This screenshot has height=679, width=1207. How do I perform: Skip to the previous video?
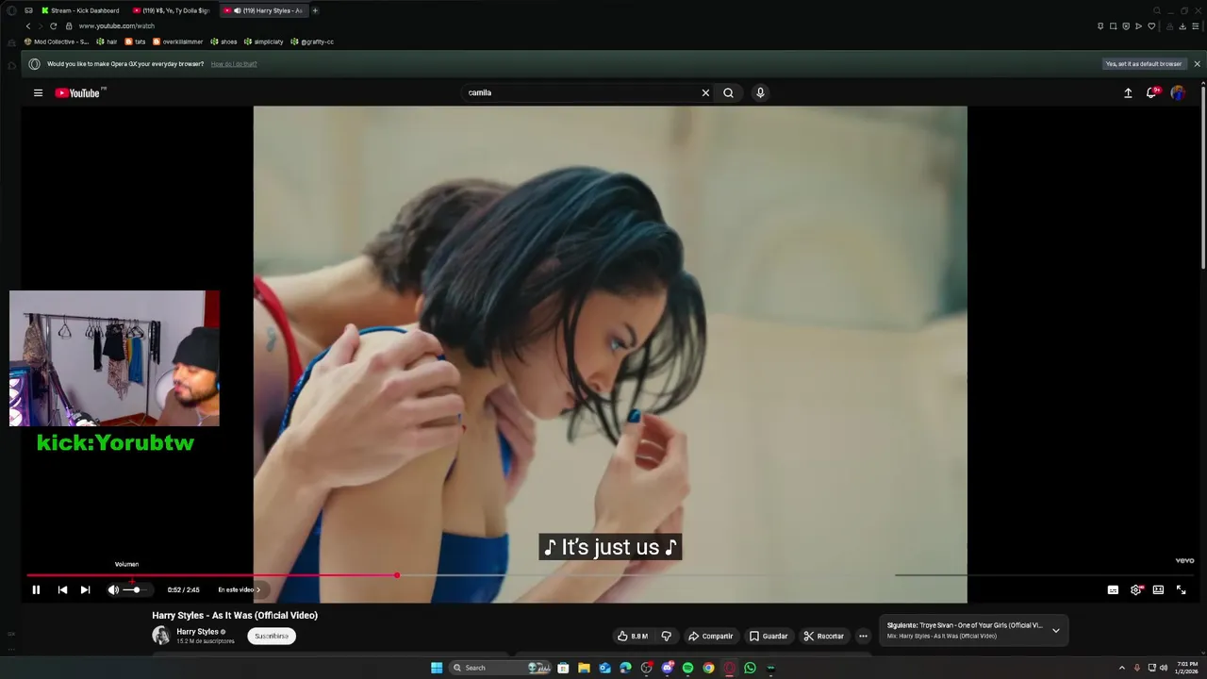point(62,589)
